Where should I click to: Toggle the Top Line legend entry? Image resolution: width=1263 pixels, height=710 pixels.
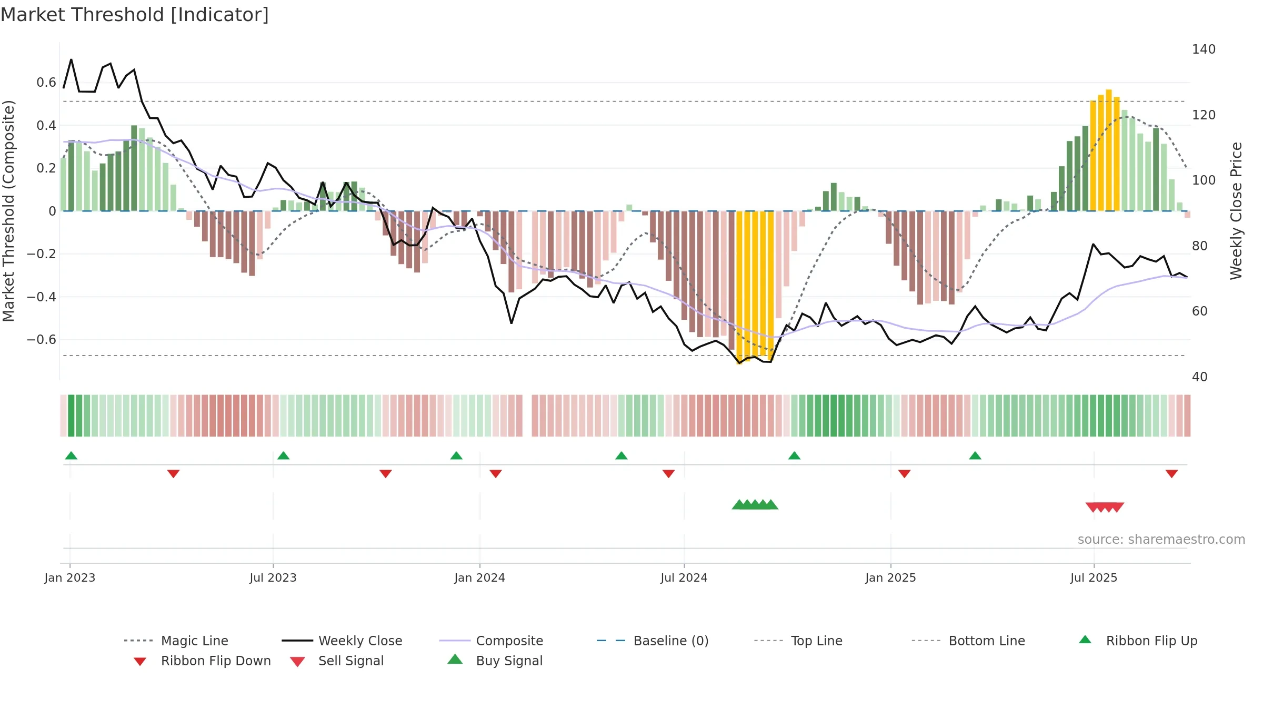click(x=798, y=641)
